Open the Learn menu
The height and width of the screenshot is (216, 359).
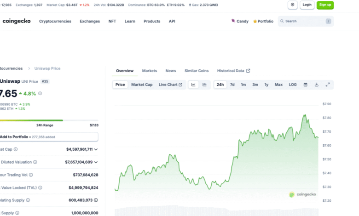pyautogui.click(x=130, y=21)
